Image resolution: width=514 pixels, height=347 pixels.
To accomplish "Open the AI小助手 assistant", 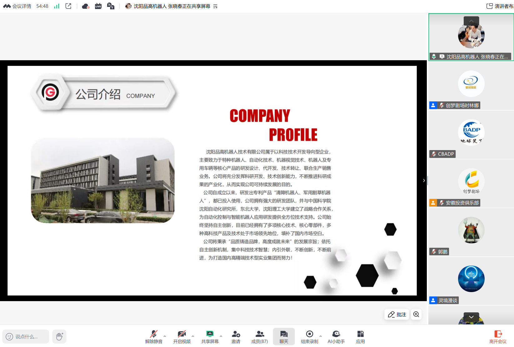I will click(x=336, y=337).
